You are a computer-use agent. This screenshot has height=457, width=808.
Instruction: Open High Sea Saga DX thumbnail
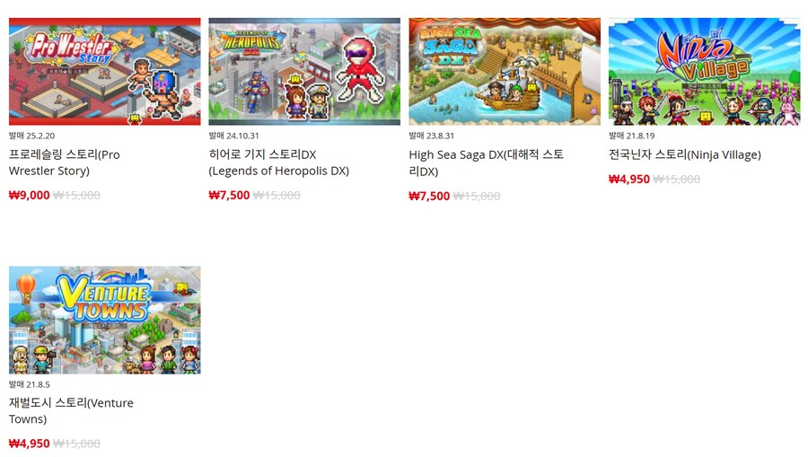(x=505, y=72)
